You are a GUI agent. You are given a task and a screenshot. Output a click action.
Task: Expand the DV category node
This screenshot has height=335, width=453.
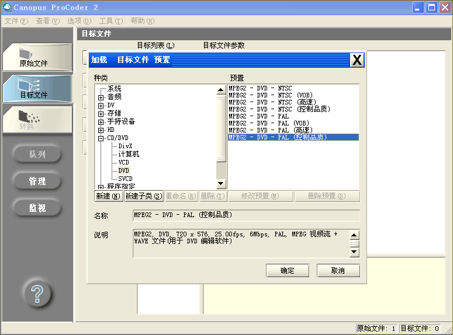coord(101,106)
